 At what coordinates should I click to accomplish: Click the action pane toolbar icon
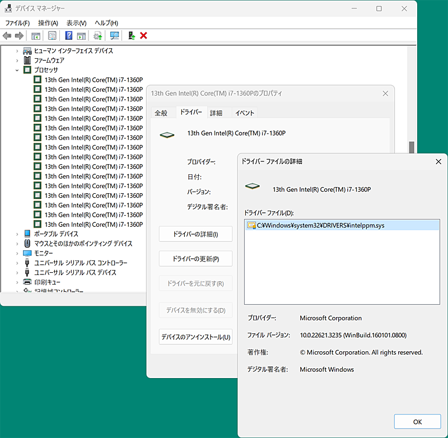[81, 36]
